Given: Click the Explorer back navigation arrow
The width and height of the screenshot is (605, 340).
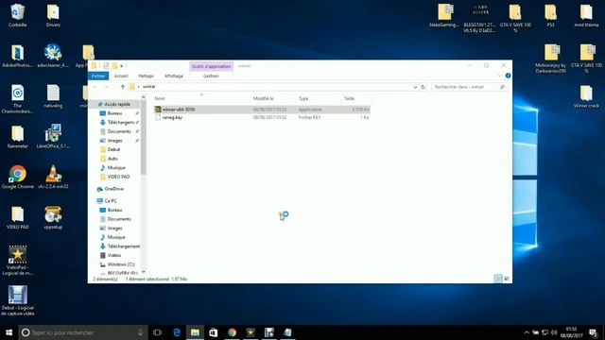Looking at the screenshot, I should click(x=95, y=87).
